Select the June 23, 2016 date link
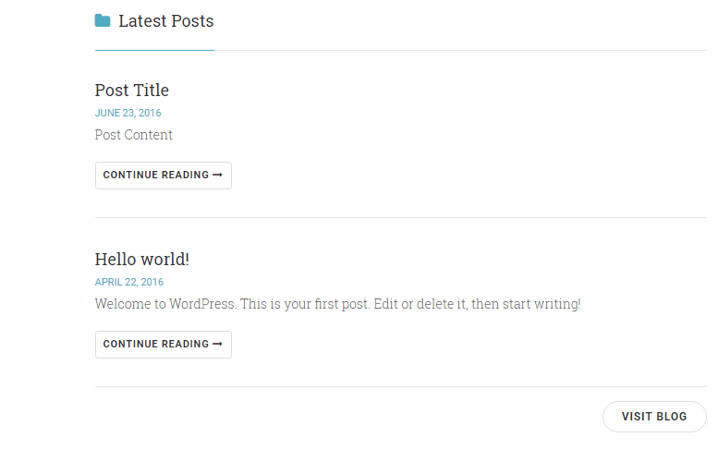Image resolution: width=718 pixels, height=474 pixels. point(128,113)
